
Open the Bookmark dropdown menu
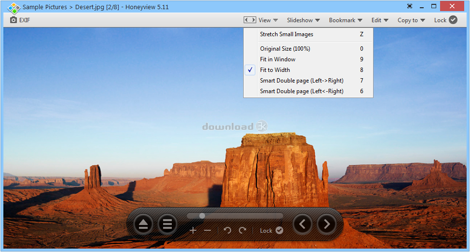pos(346,20)
